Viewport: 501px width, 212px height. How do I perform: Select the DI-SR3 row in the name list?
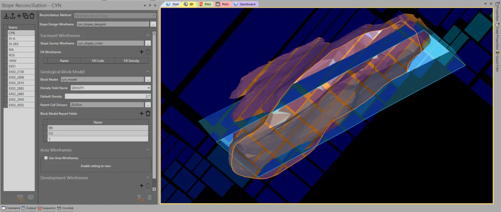[21, 44]
